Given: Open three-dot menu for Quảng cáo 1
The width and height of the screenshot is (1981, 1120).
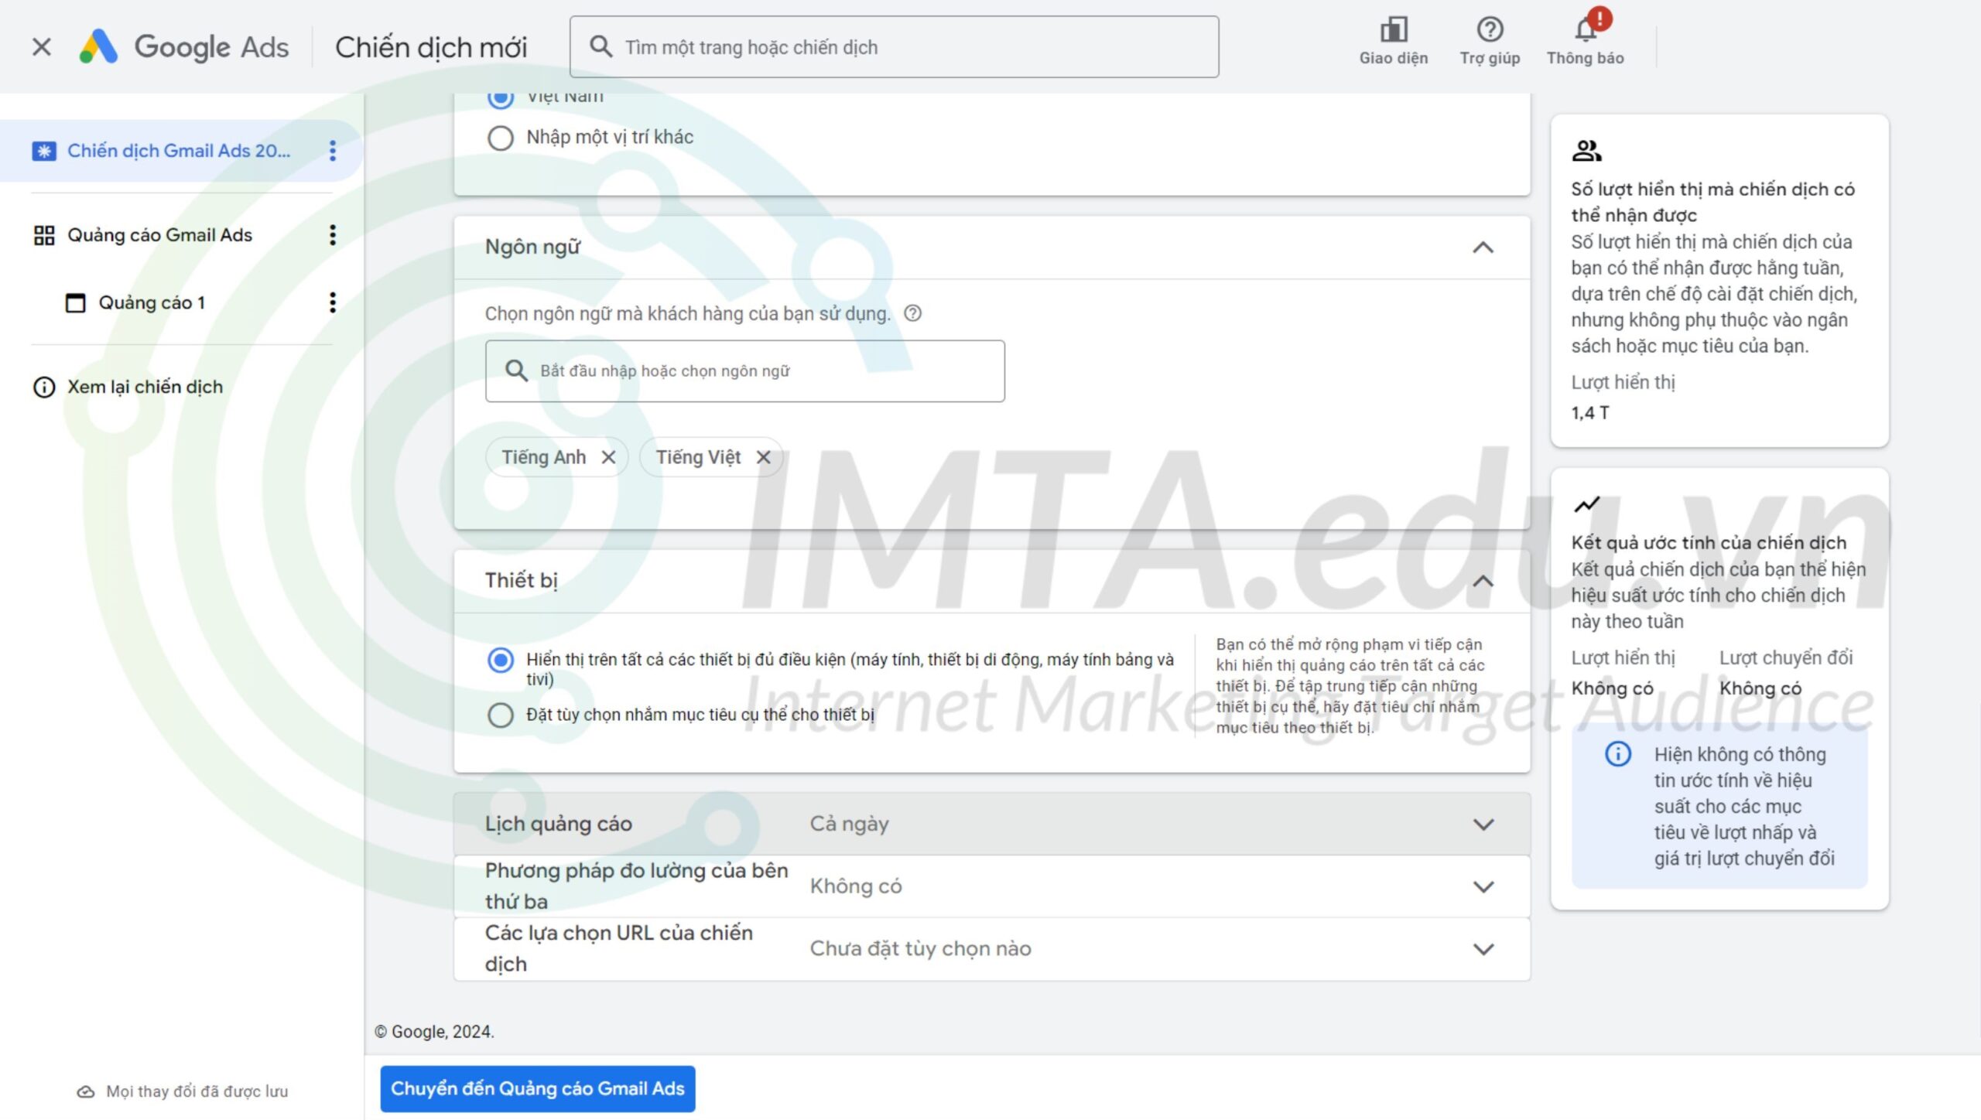Looking at the screenshot, I should (333, 302).
